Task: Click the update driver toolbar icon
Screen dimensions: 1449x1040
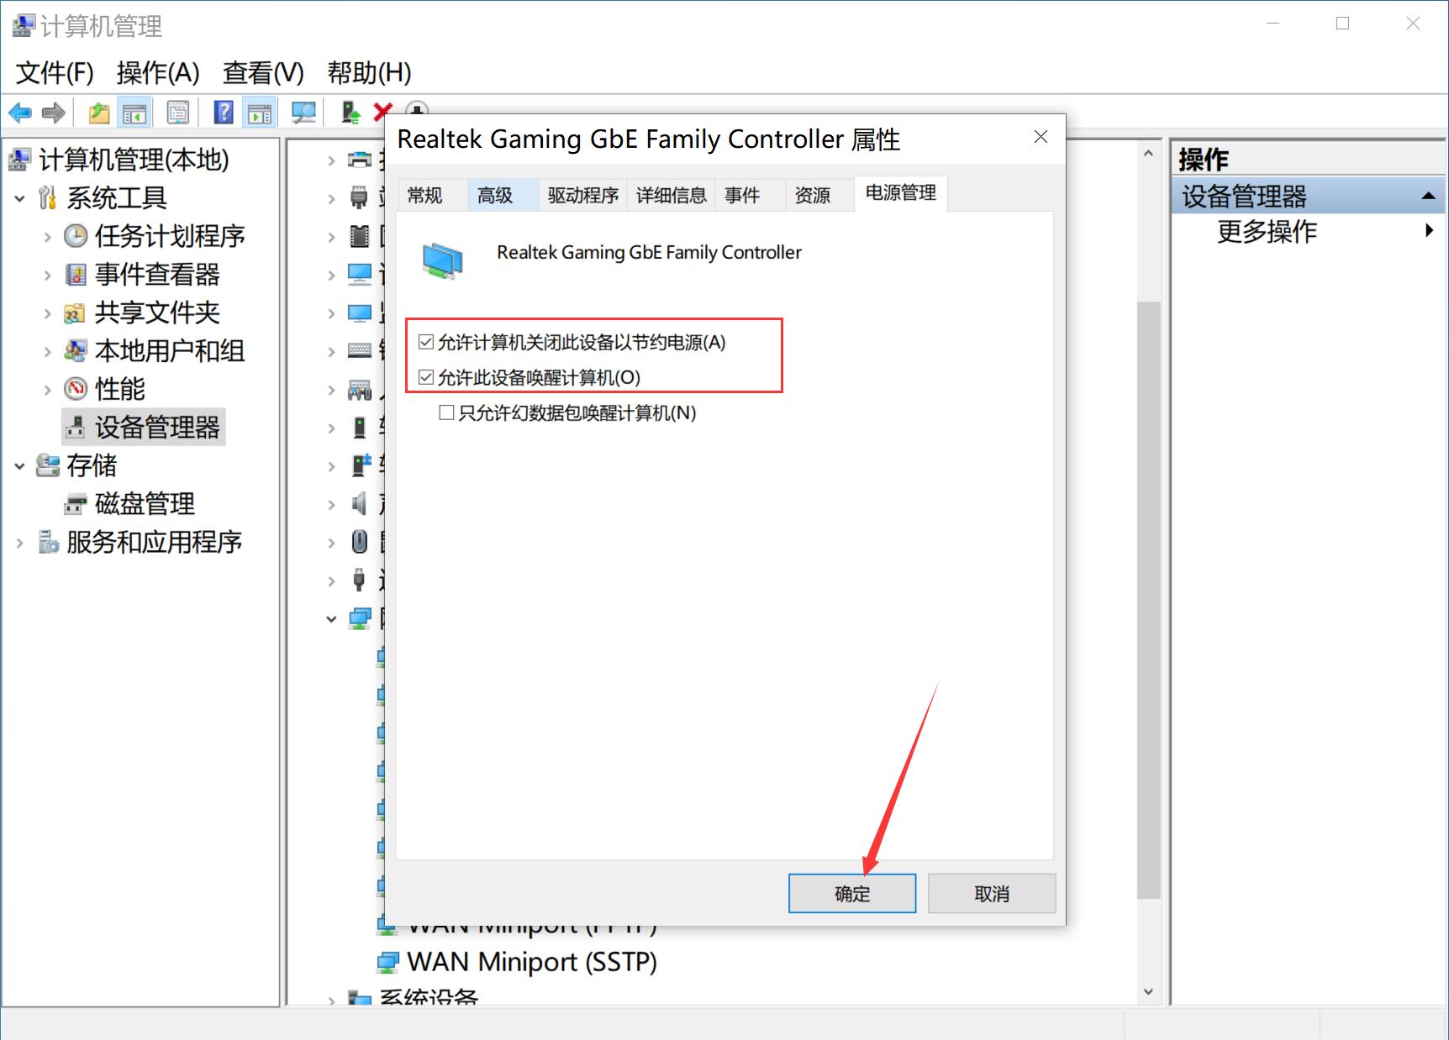Action: click(350, 112)
